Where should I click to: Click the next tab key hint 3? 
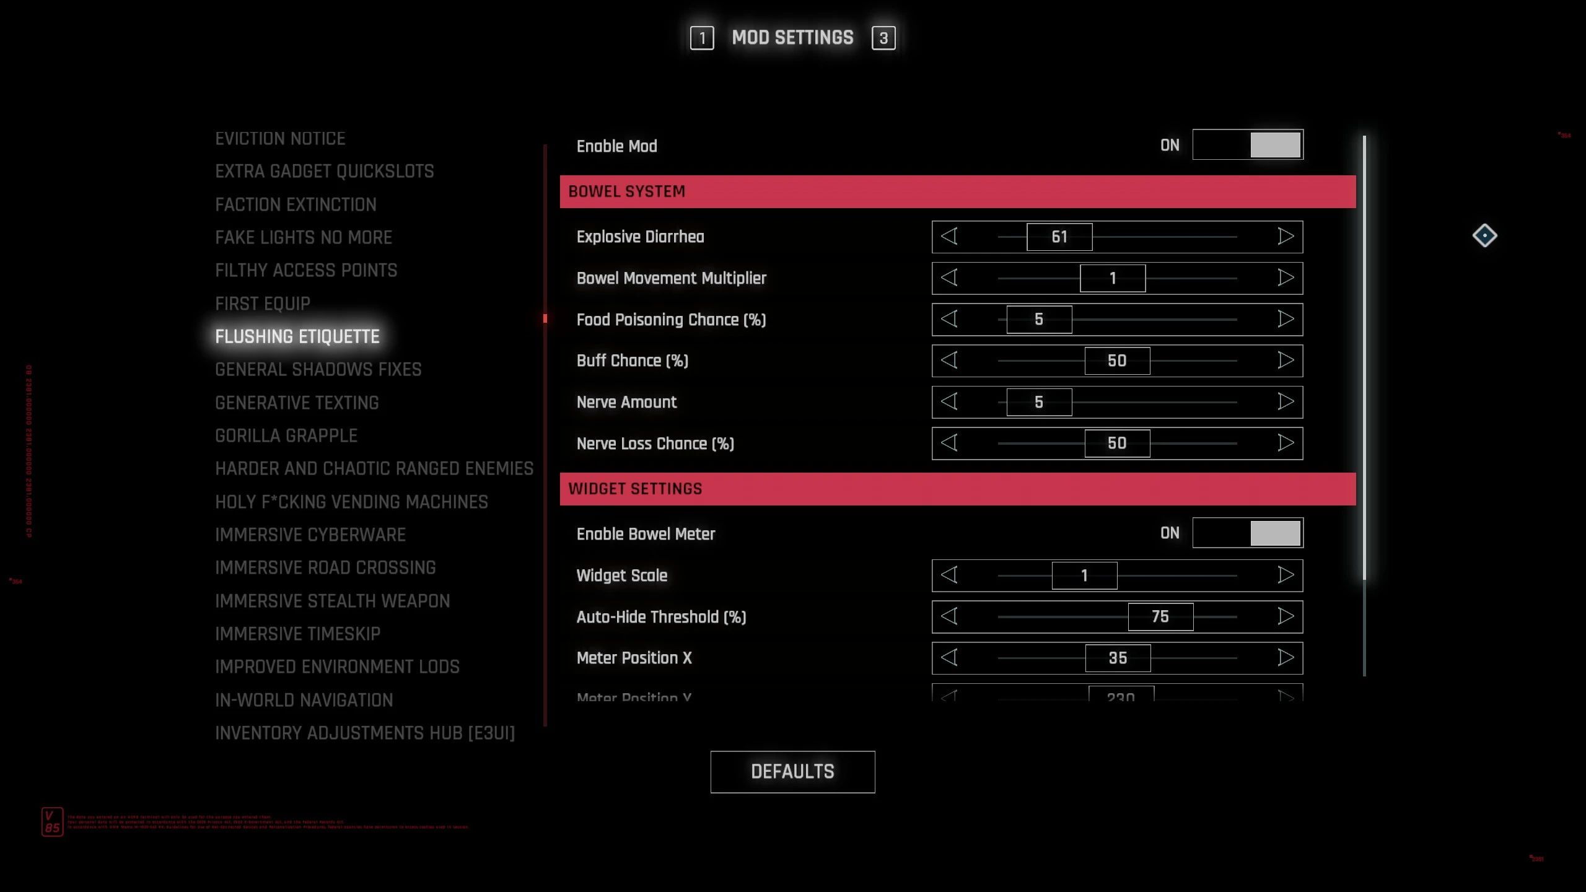tap(883, 38)
